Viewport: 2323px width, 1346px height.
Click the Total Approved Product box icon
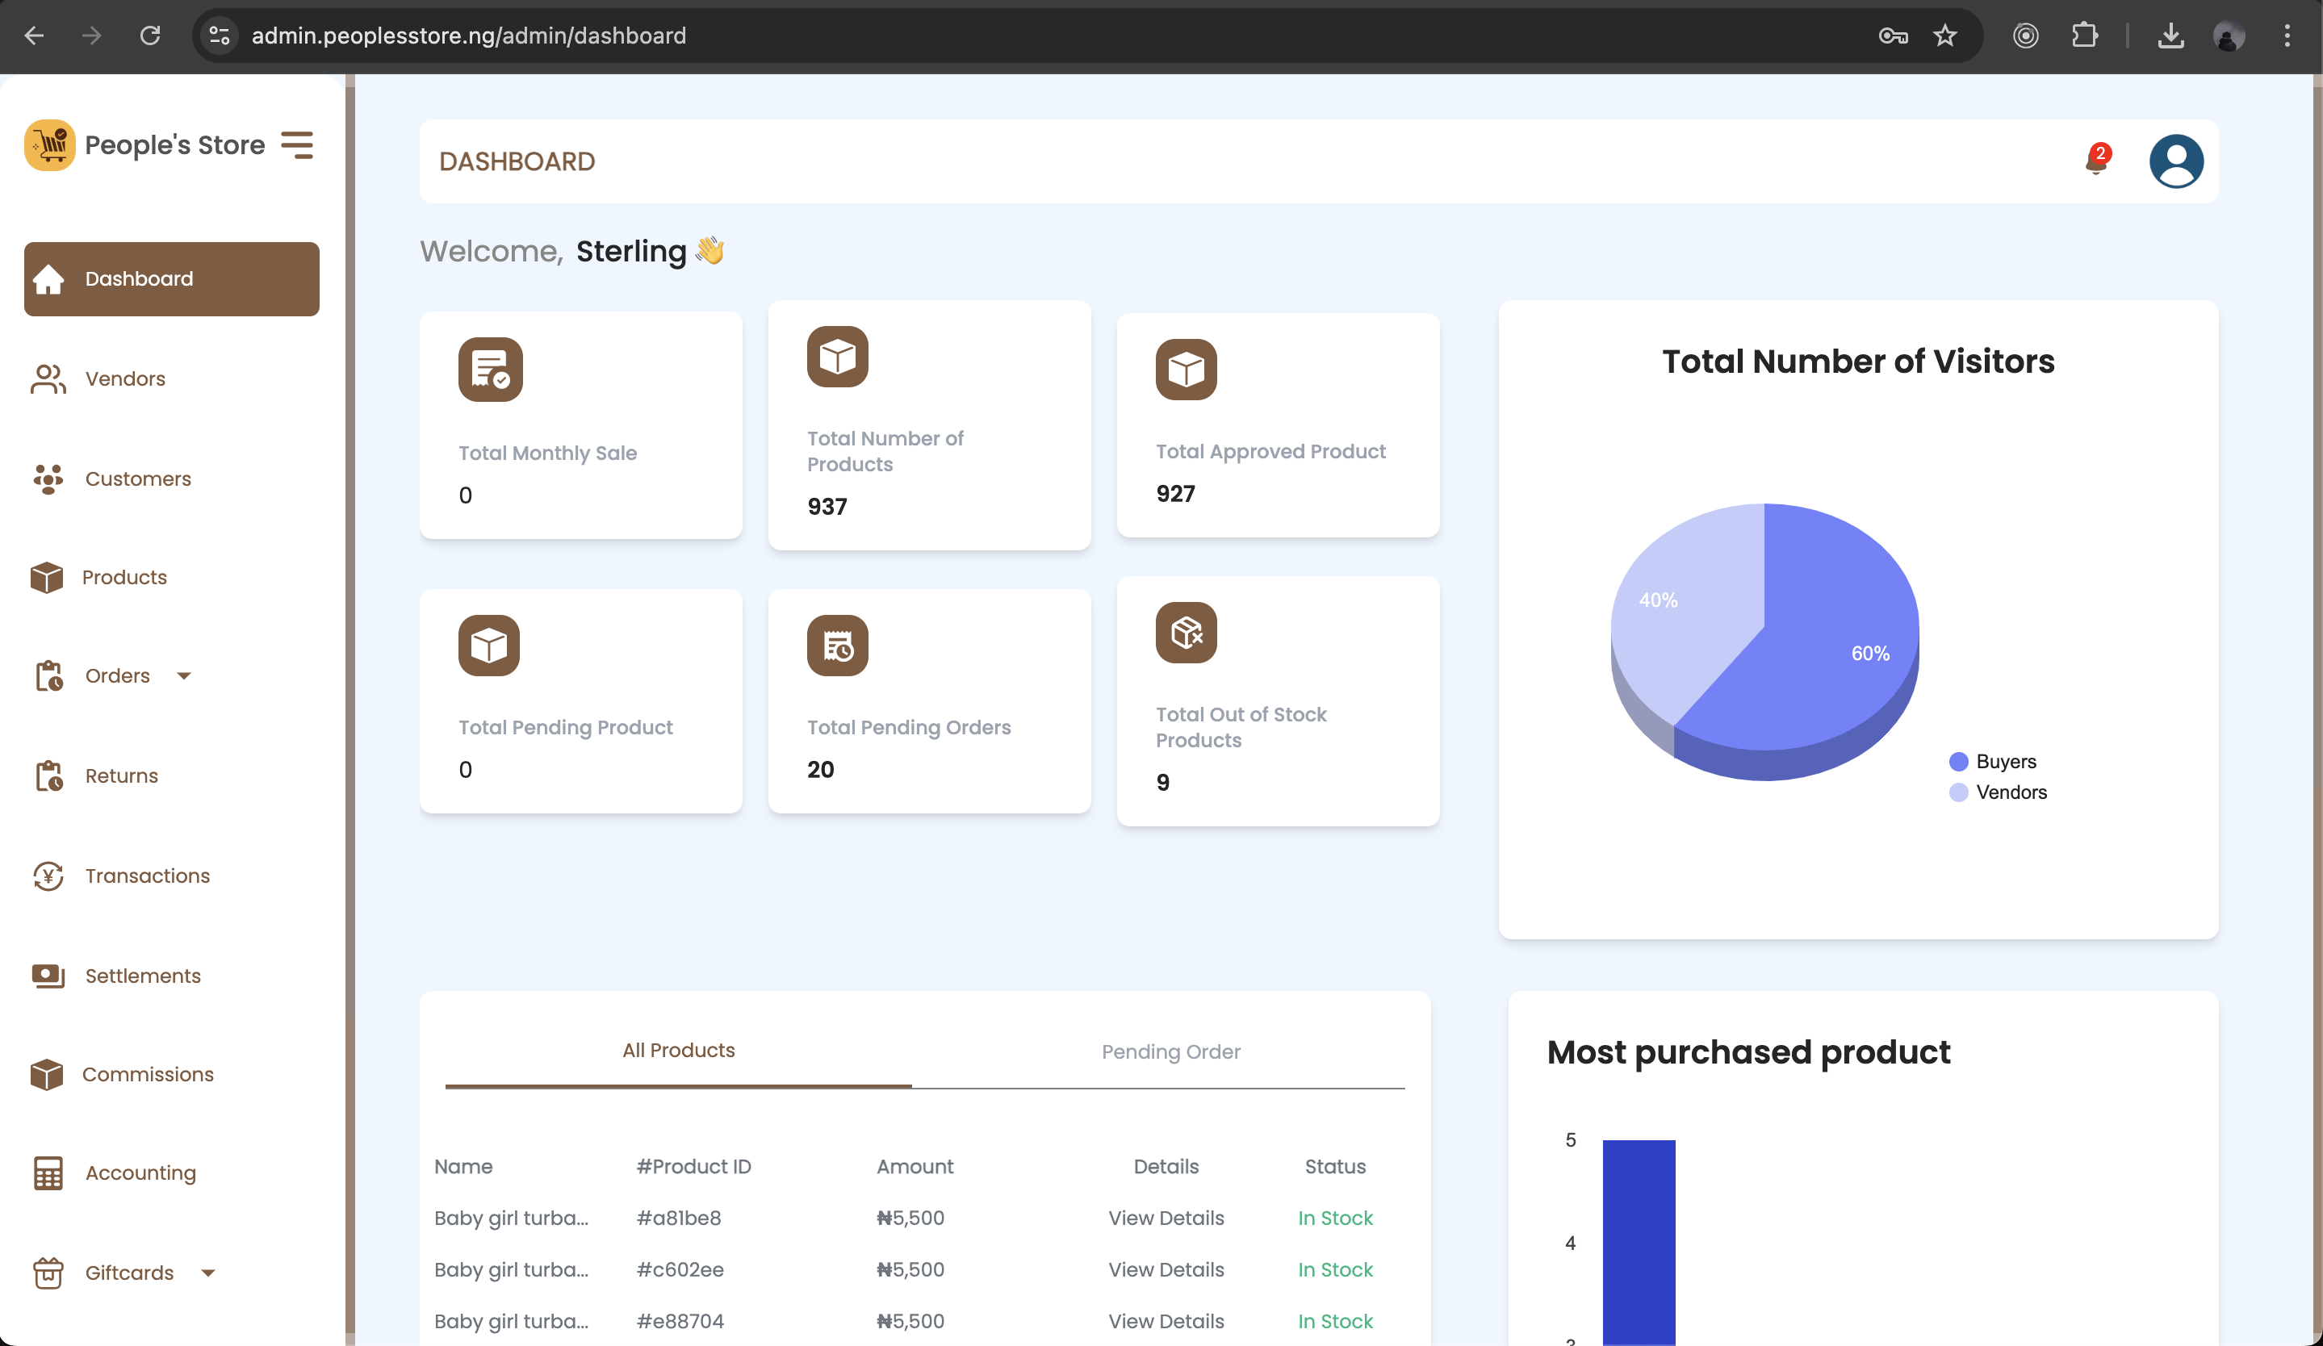click(1186, 370)
